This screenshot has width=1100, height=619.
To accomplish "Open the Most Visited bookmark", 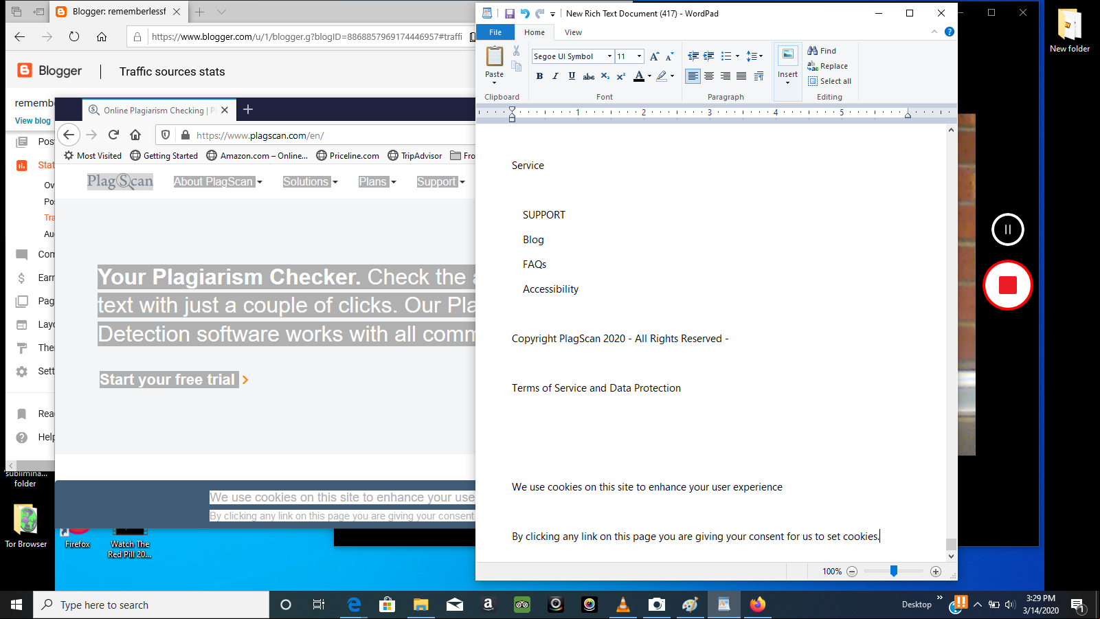I will 93,156.
